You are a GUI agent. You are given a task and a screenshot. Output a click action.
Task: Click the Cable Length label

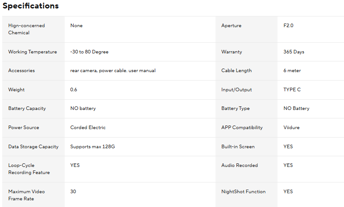tap(236, 71)
